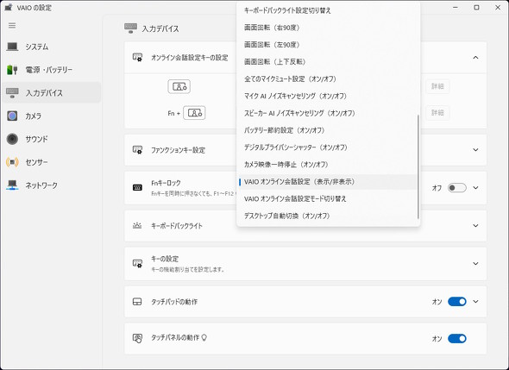Collapse オンライン会話設定キーの設定 section chevron
The image size is (509, 370).
pos(475,58)
